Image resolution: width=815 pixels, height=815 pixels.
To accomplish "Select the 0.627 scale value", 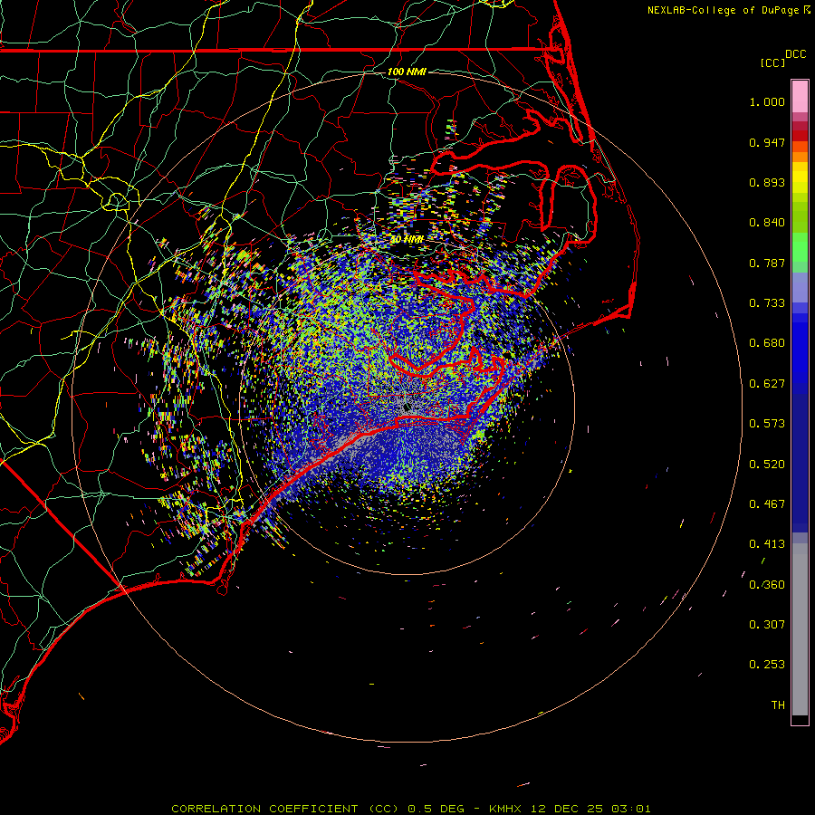I will click(767, 384).
